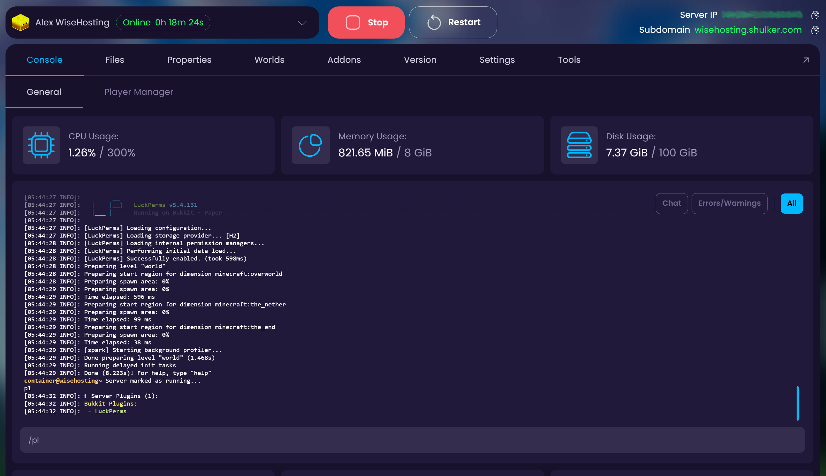Image resolution: width=826 pixels, height=476 pixels.
Task: Filter console to Chat messages
Action: pos(671,203)
